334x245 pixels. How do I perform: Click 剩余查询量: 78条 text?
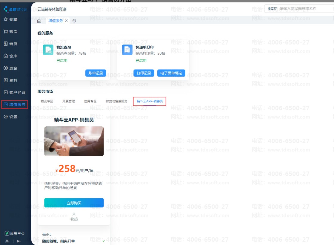pyautogui.click(x=71, y=53)
